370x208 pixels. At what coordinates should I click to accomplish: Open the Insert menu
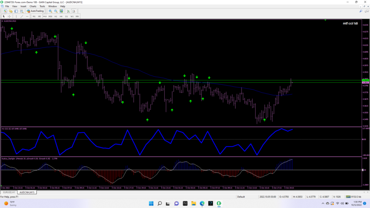23,6
